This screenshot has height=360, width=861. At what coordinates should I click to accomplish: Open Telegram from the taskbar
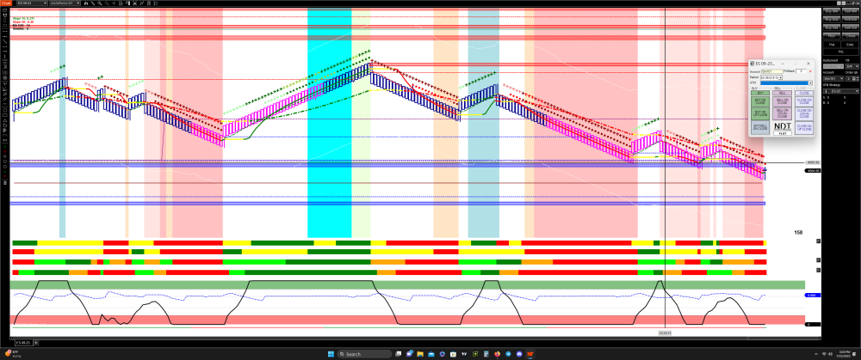tap(508, 354)
